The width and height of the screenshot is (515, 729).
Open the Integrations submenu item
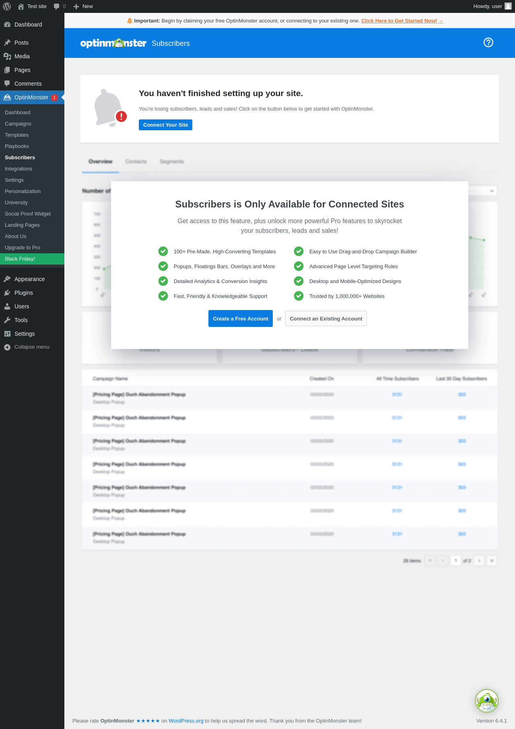coord(32,169)
